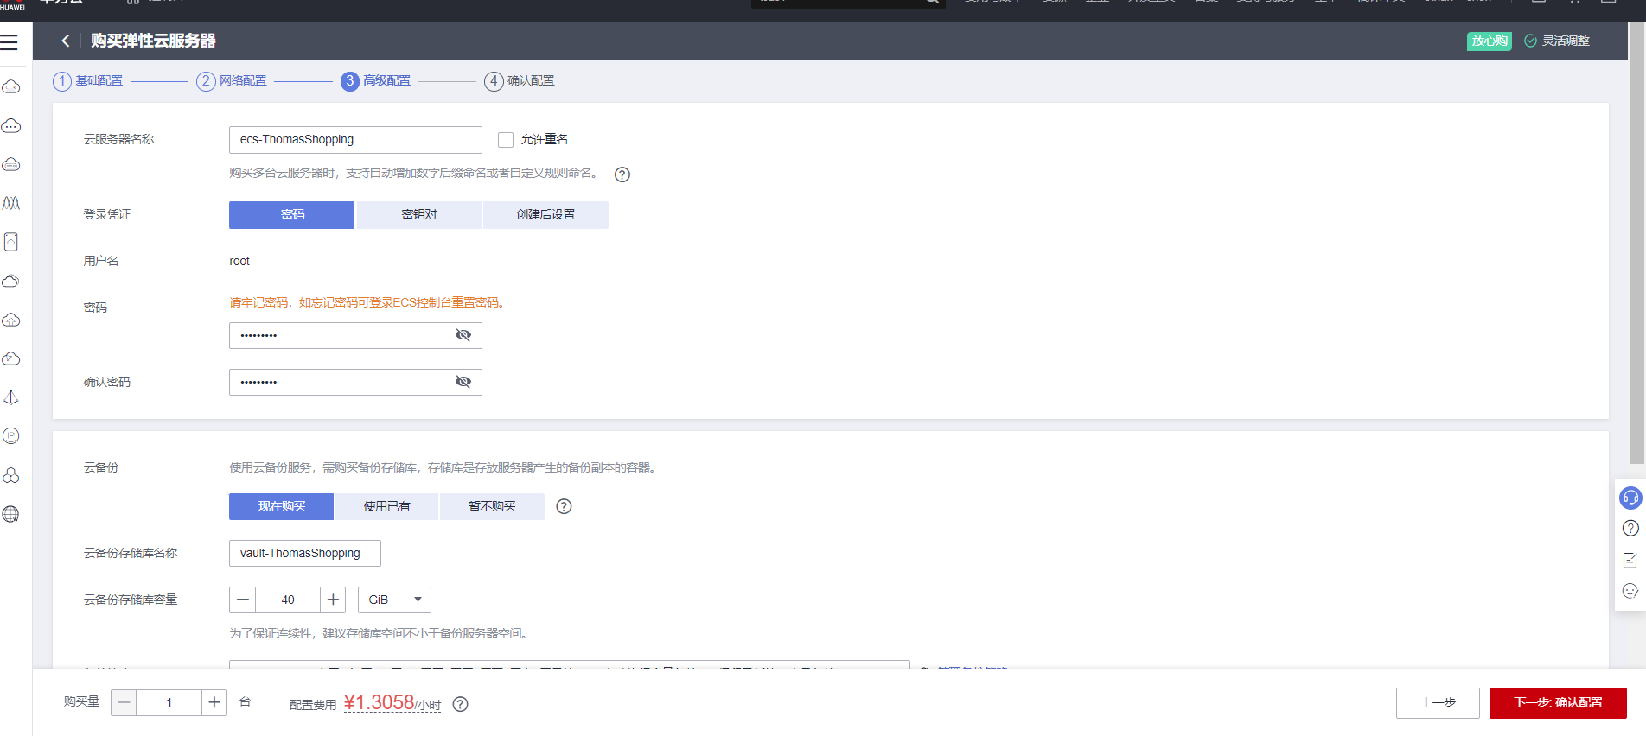1646x736 pixels.
Task: Open help icon beside 暂不购买 option
Action: point(564,506)
